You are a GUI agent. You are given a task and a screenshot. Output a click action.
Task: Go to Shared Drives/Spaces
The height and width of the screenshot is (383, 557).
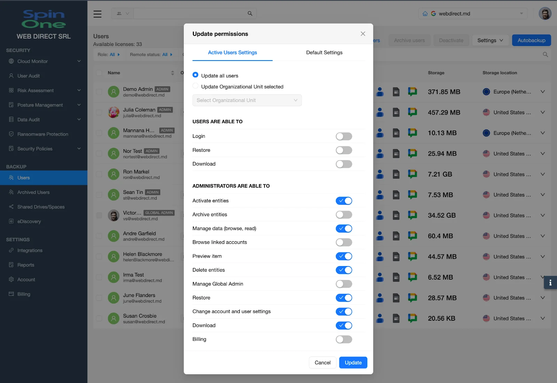pos(41,206)
